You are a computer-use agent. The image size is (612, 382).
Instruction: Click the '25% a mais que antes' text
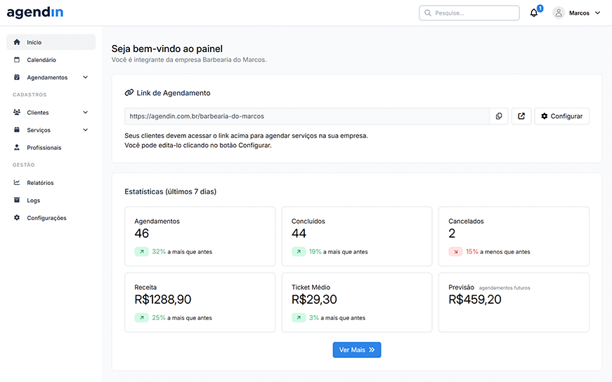(x=182, y=317)
